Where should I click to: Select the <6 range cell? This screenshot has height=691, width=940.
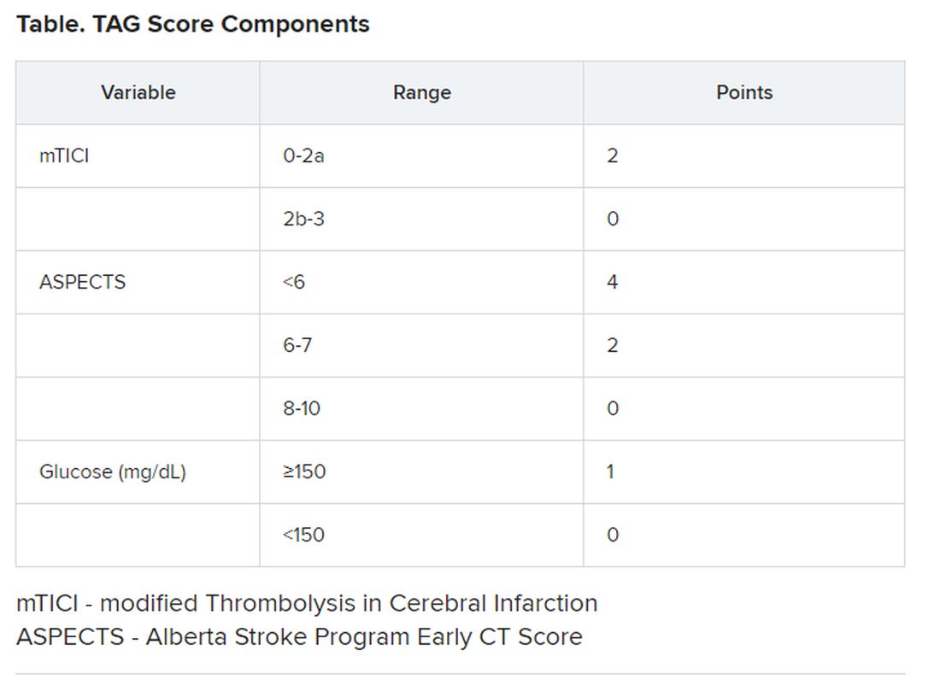coord(294,282)
